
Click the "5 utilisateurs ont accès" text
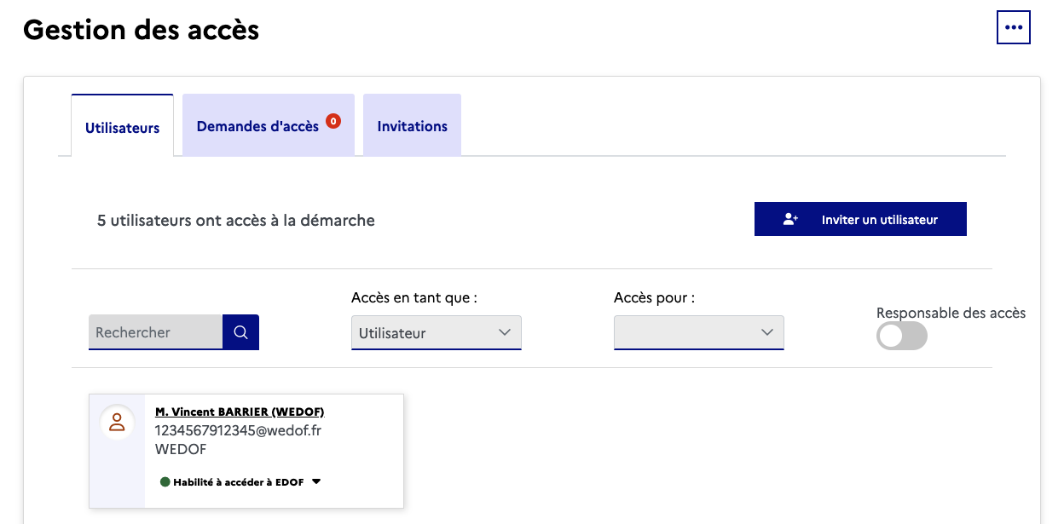coord(236,220)
